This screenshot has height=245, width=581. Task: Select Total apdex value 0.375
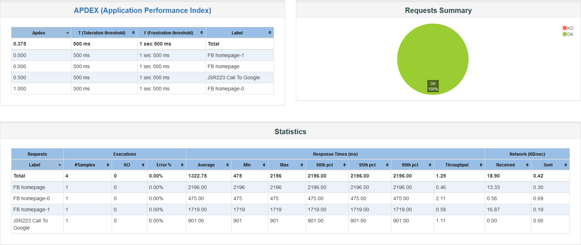(x=20, y=44)
